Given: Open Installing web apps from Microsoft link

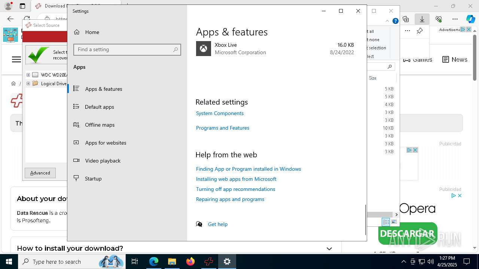Looking at the screenshot, I should (236, 179).
